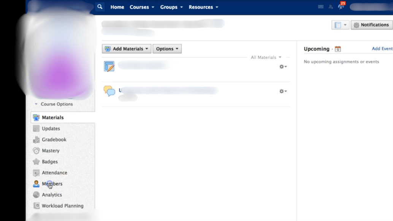Click the 'Upcoming' heading text
The image size is (393, 221).
click(317, 49)
